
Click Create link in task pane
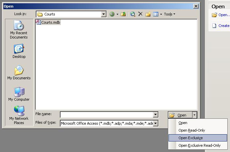[224, 26]
